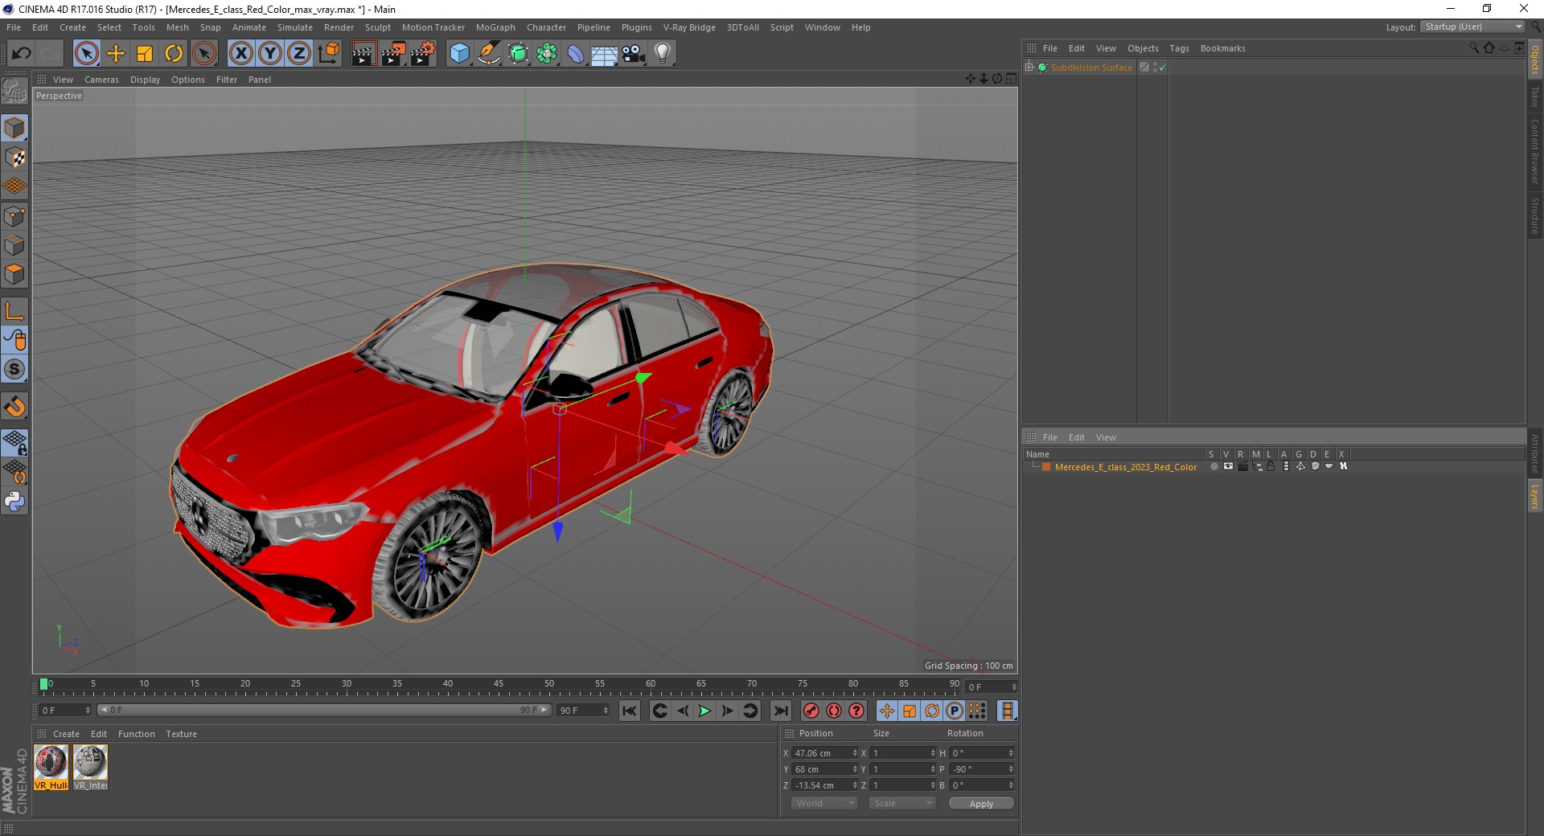The image size is (1544, 836).
Task: Select the VR_Inte material thumbnail
Action: (x=90, y=768)
